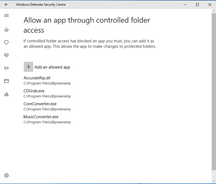
Task: Open Settings gear icon in sidebar
Action: click(6, 175)
